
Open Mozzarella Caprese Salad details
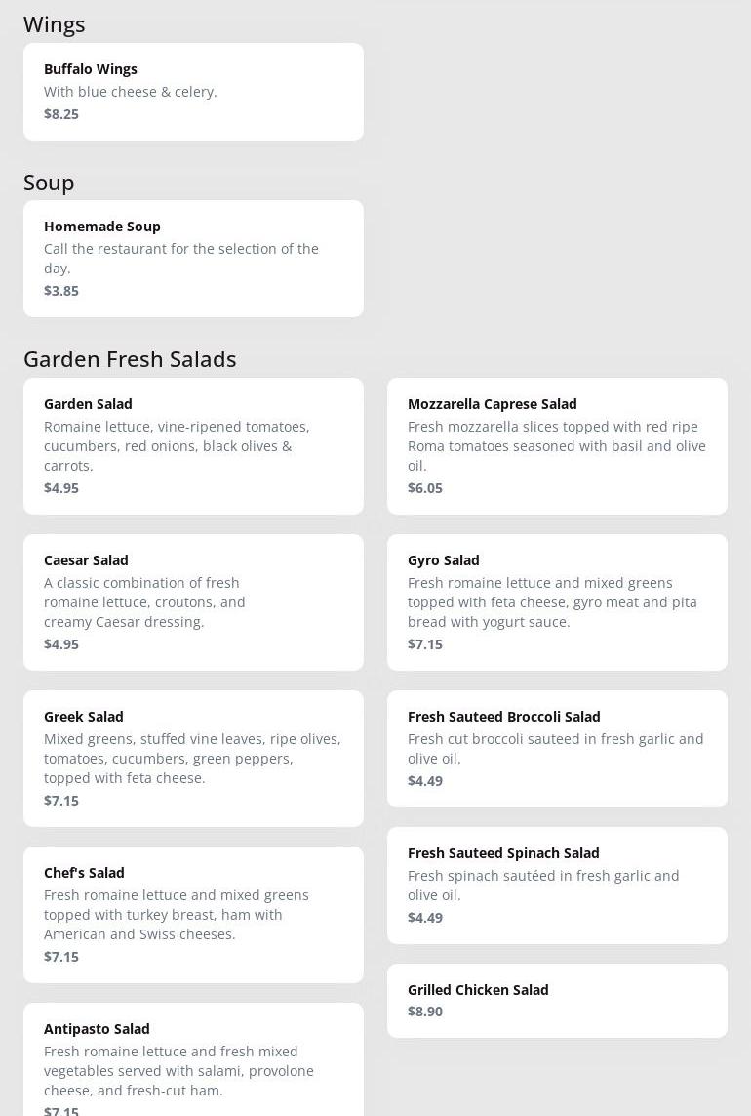pyautogui.click(x=557, y=445)
